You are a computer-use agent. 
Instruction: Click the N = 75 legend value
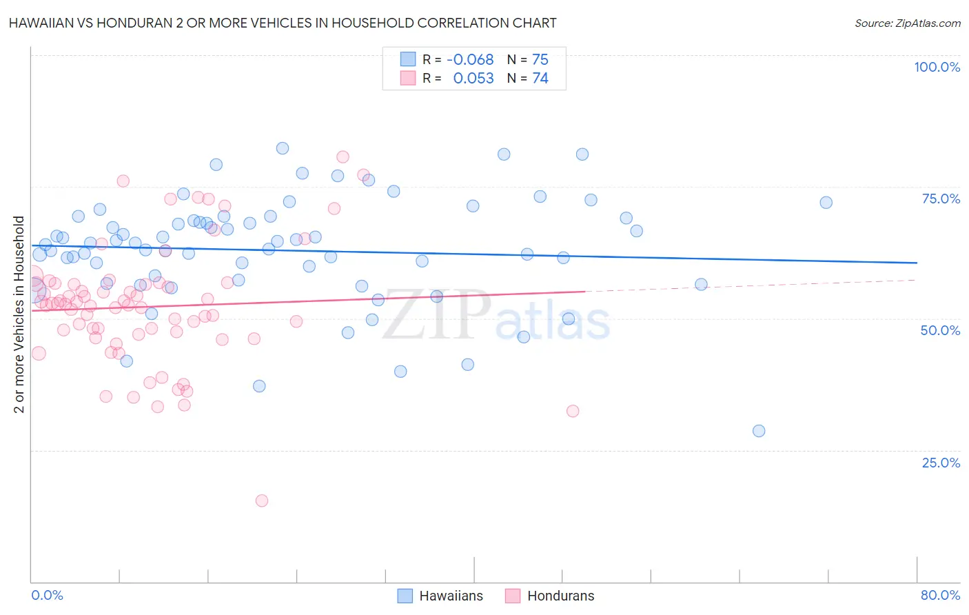pyautogui.click(x=528, y=59)
